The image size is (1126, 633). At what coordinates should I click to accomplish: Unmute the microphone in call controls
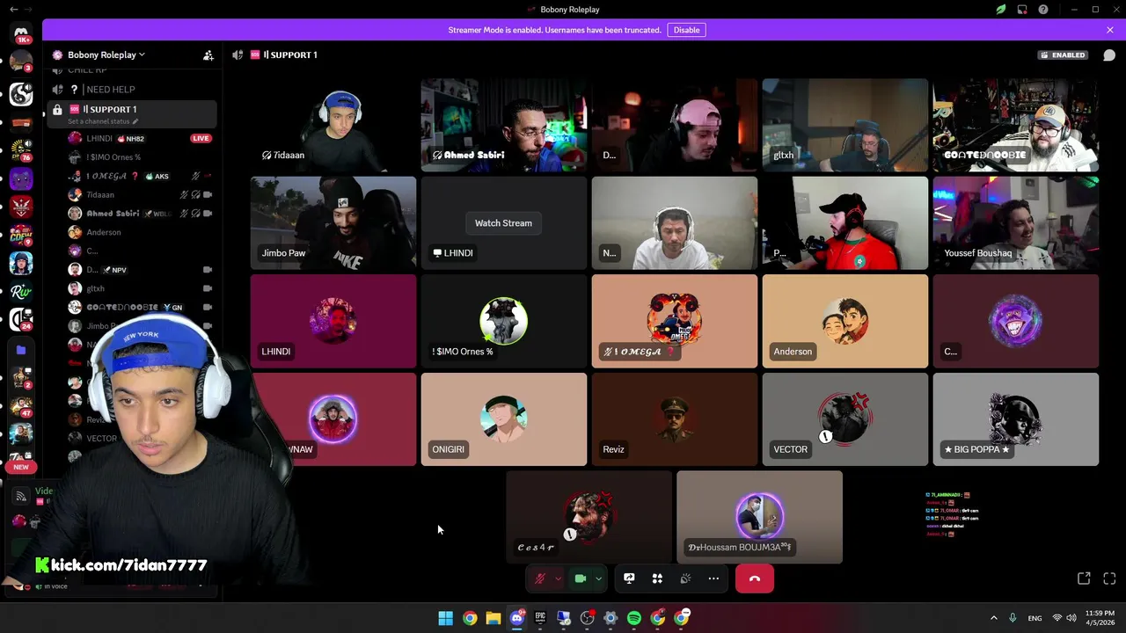point(539,578)
